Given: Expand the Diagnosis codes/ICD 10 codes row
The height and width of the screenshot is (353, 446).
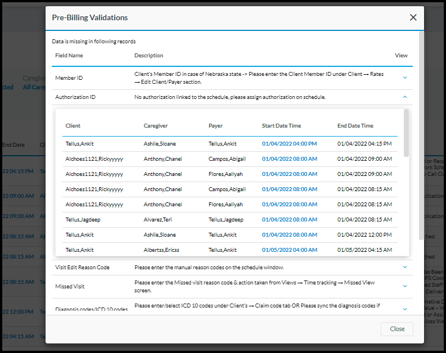Looking at the screenshot, I should (405, 309).
